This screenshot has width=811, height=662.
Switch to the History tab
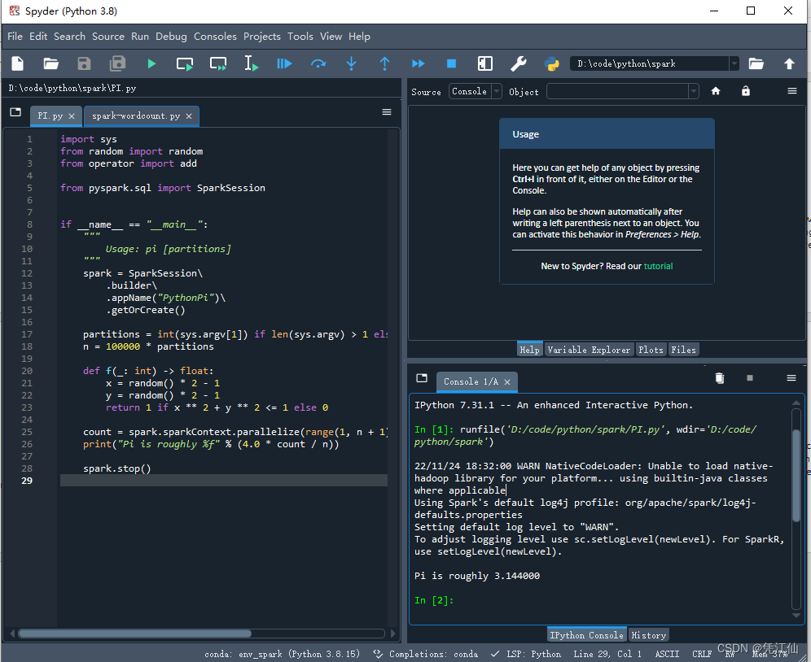[649, 635]
